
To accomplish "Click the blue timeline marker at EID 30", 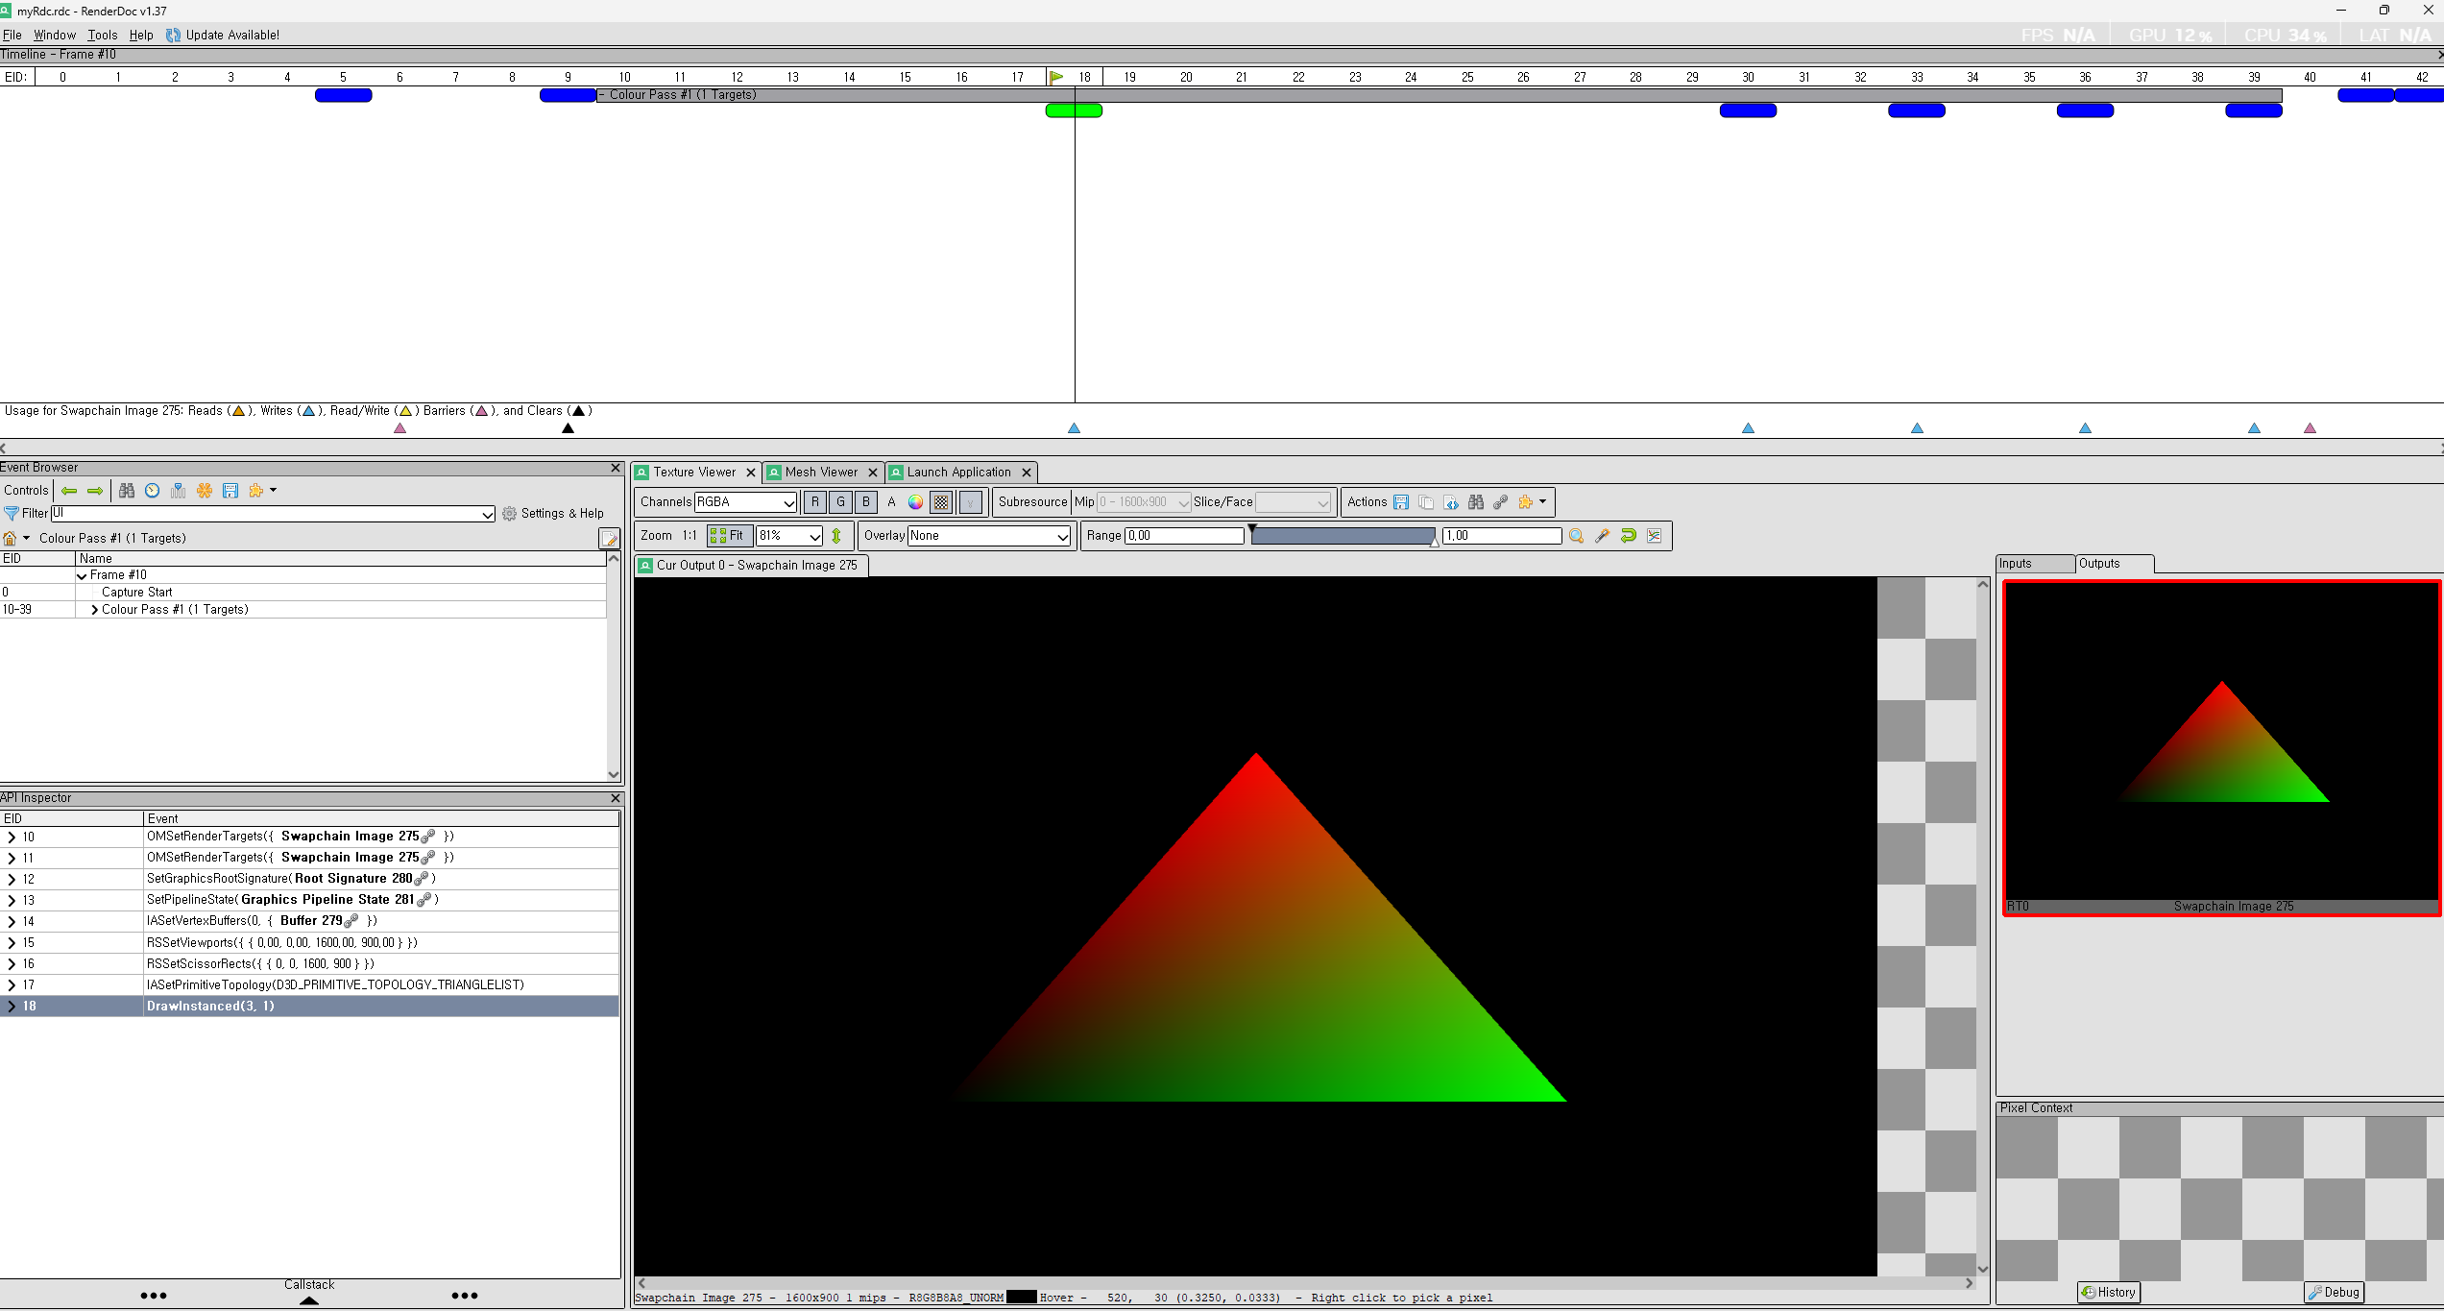I will (1748, 111).
